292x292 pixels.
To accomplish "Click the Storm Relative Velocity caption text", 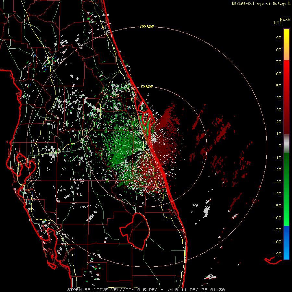I will pos(146,290).
